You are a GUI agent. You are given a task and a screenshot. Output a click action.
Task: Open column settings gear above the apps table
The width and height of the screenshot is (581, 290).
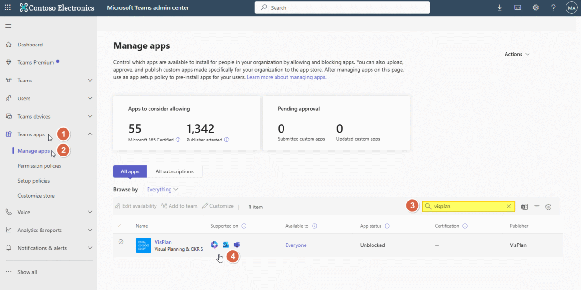click(x=549, y=207)
